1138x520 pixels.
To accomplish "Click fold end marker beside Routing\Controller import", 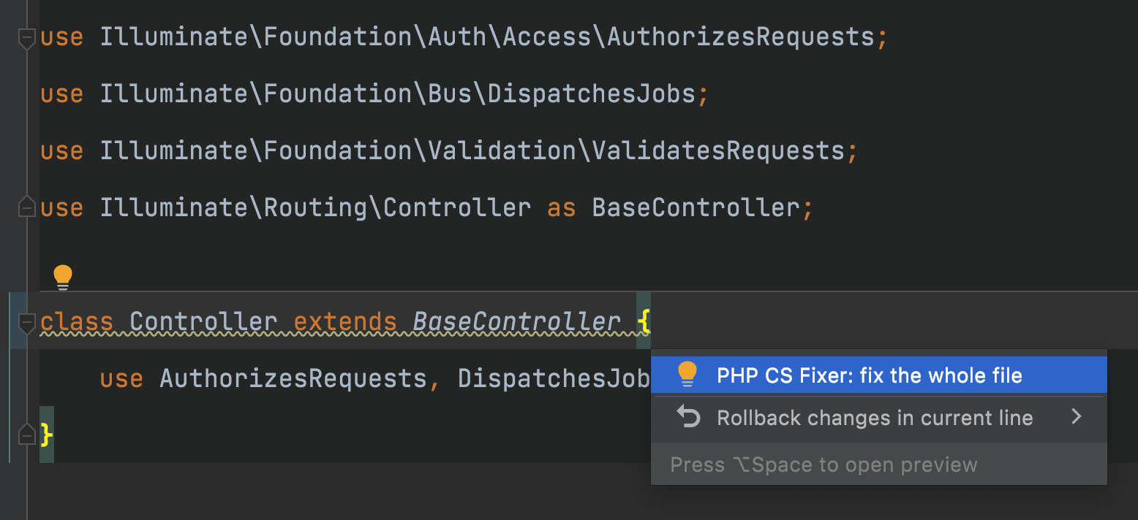I will point(27,207).
